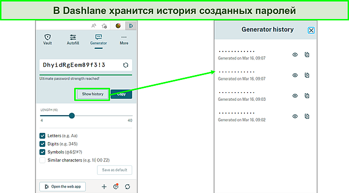Click the add to favorites star icon

[x=104, y=26]
